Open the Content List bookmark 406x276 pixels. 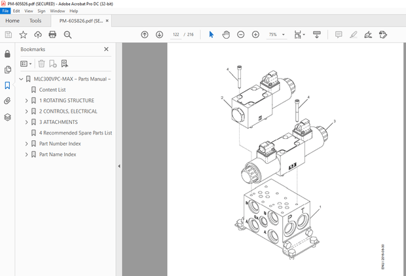coord(52,90)
